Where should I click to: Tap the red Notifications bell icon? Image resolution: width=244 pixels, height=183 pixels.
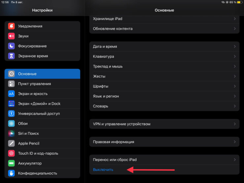pyautogui.click(x=12, y=26)
